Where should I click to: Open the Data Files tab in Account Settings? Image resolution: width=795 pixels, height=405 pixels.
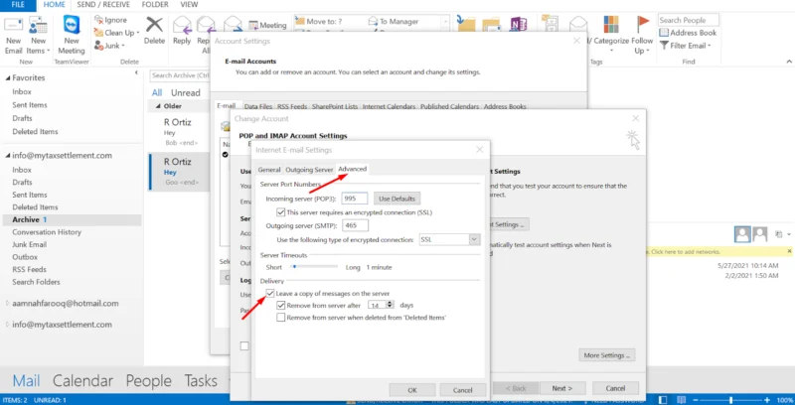click(258, 106)
